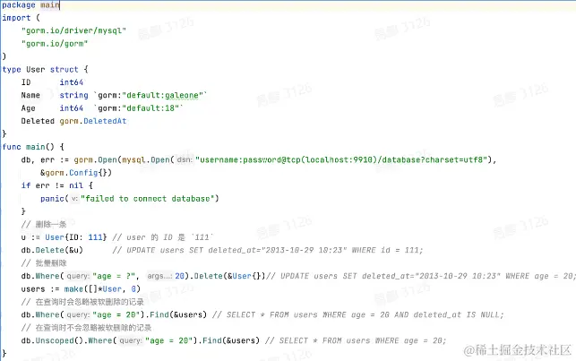Click the 'gorm.Open' call
This screenshot has width=576, height=361.
coord(96,159)
